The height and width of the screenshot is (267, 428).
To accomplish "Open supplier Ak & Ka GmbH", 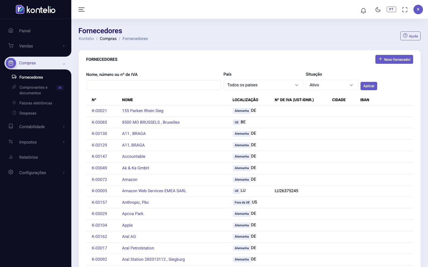I will pyautogui.click(x=136, y=168).
